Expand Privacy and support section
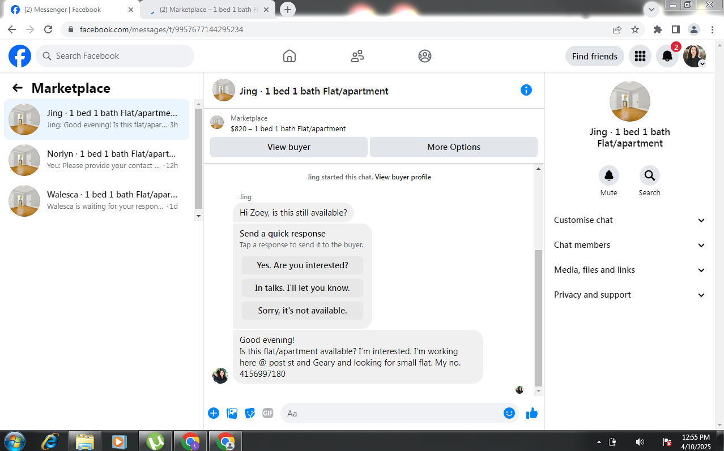Image resolution: width=724 pixels, height=451 pixels. (x=629, y=295)
